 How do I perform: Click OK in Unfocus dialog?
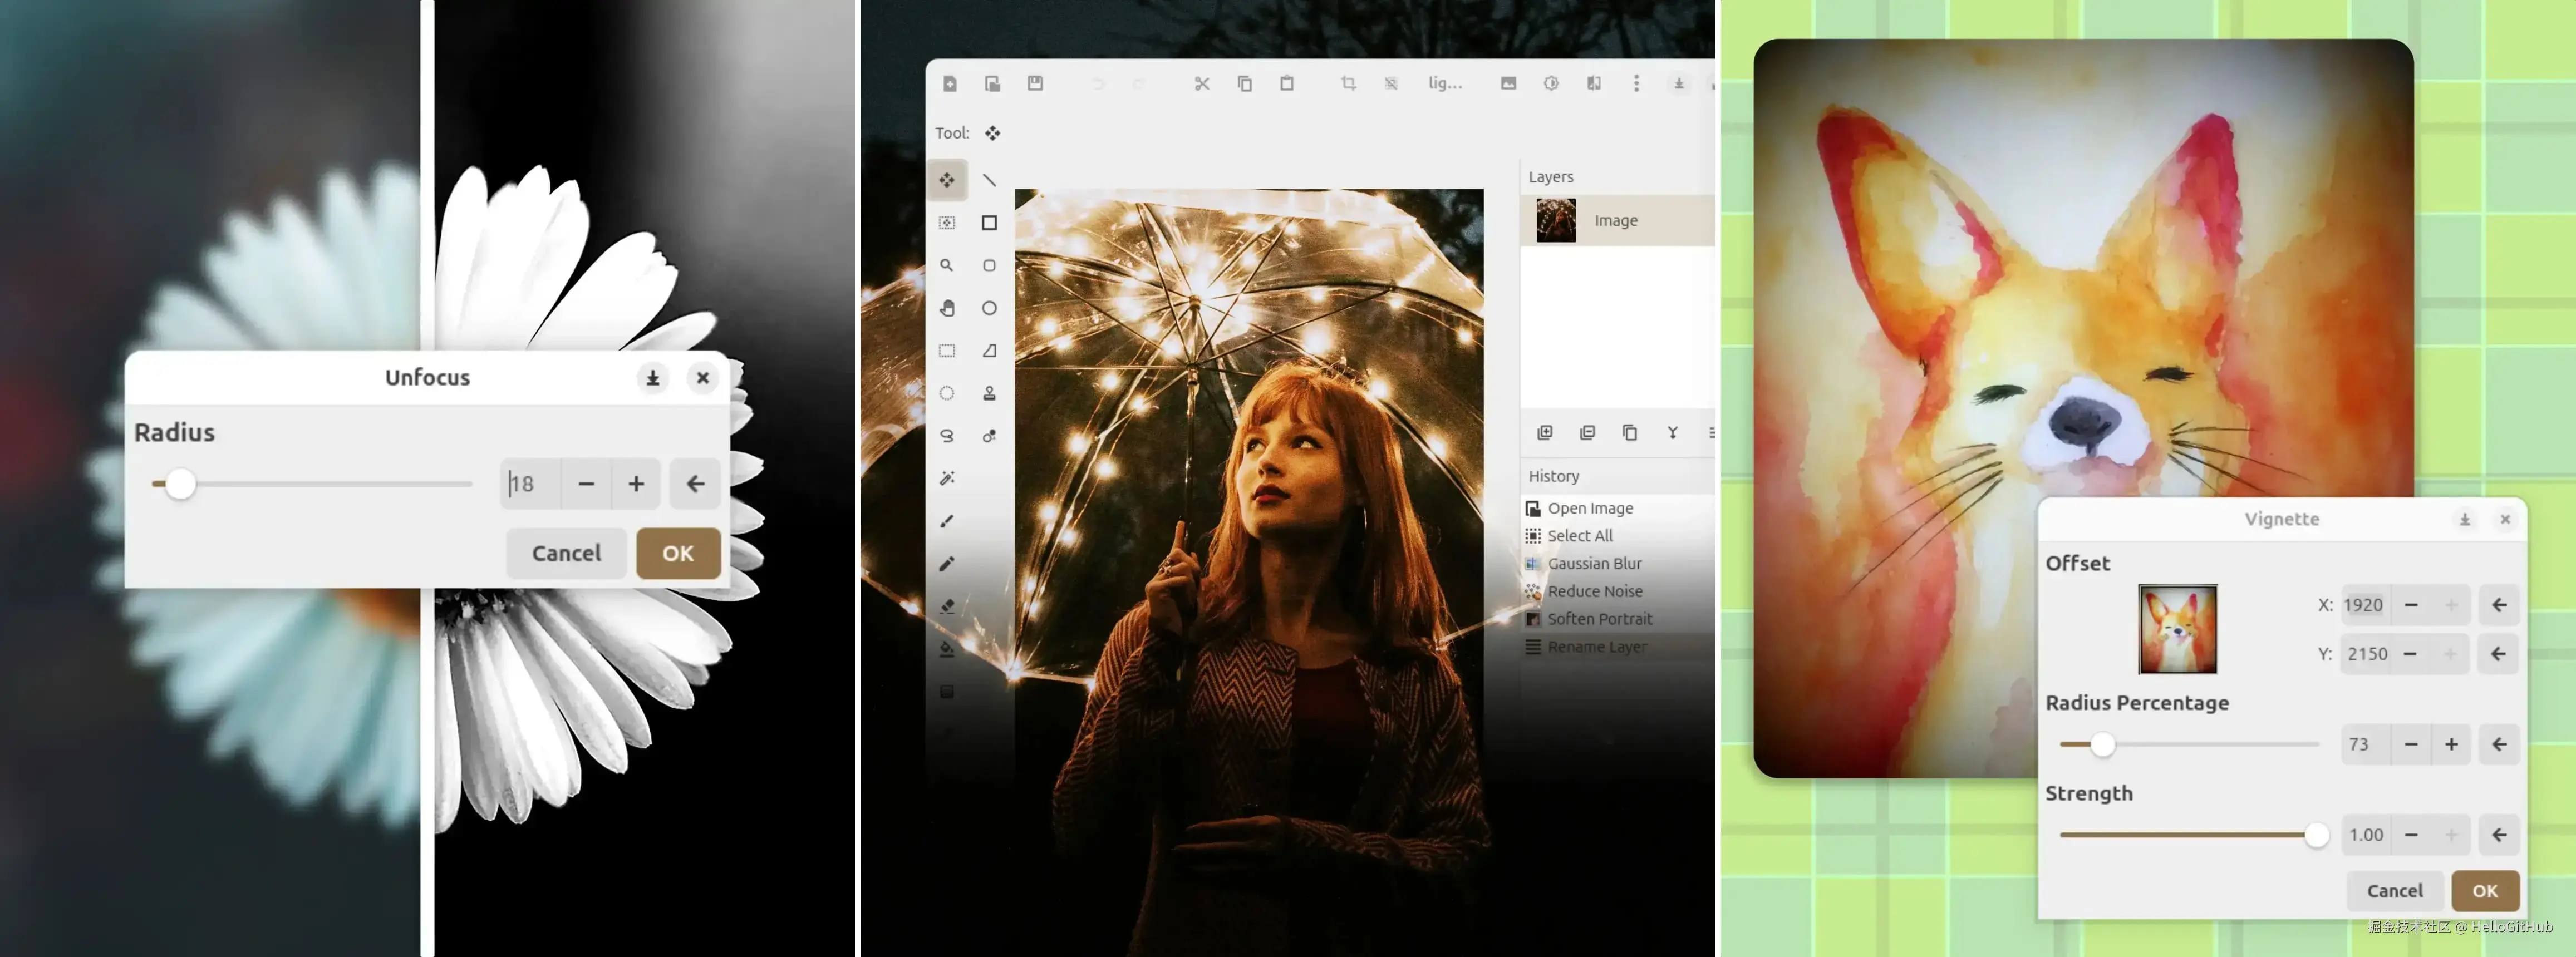678,553
